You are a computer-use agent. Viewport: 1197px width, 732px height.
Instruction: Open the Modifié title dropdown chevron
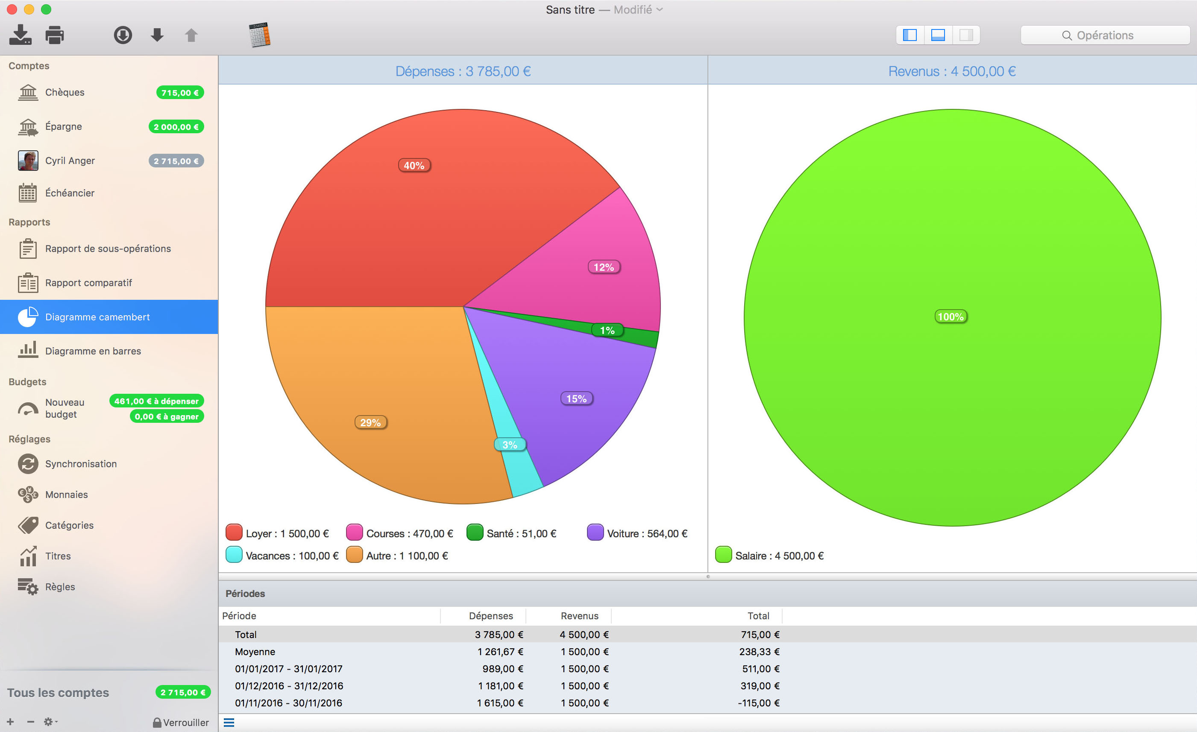659,10
